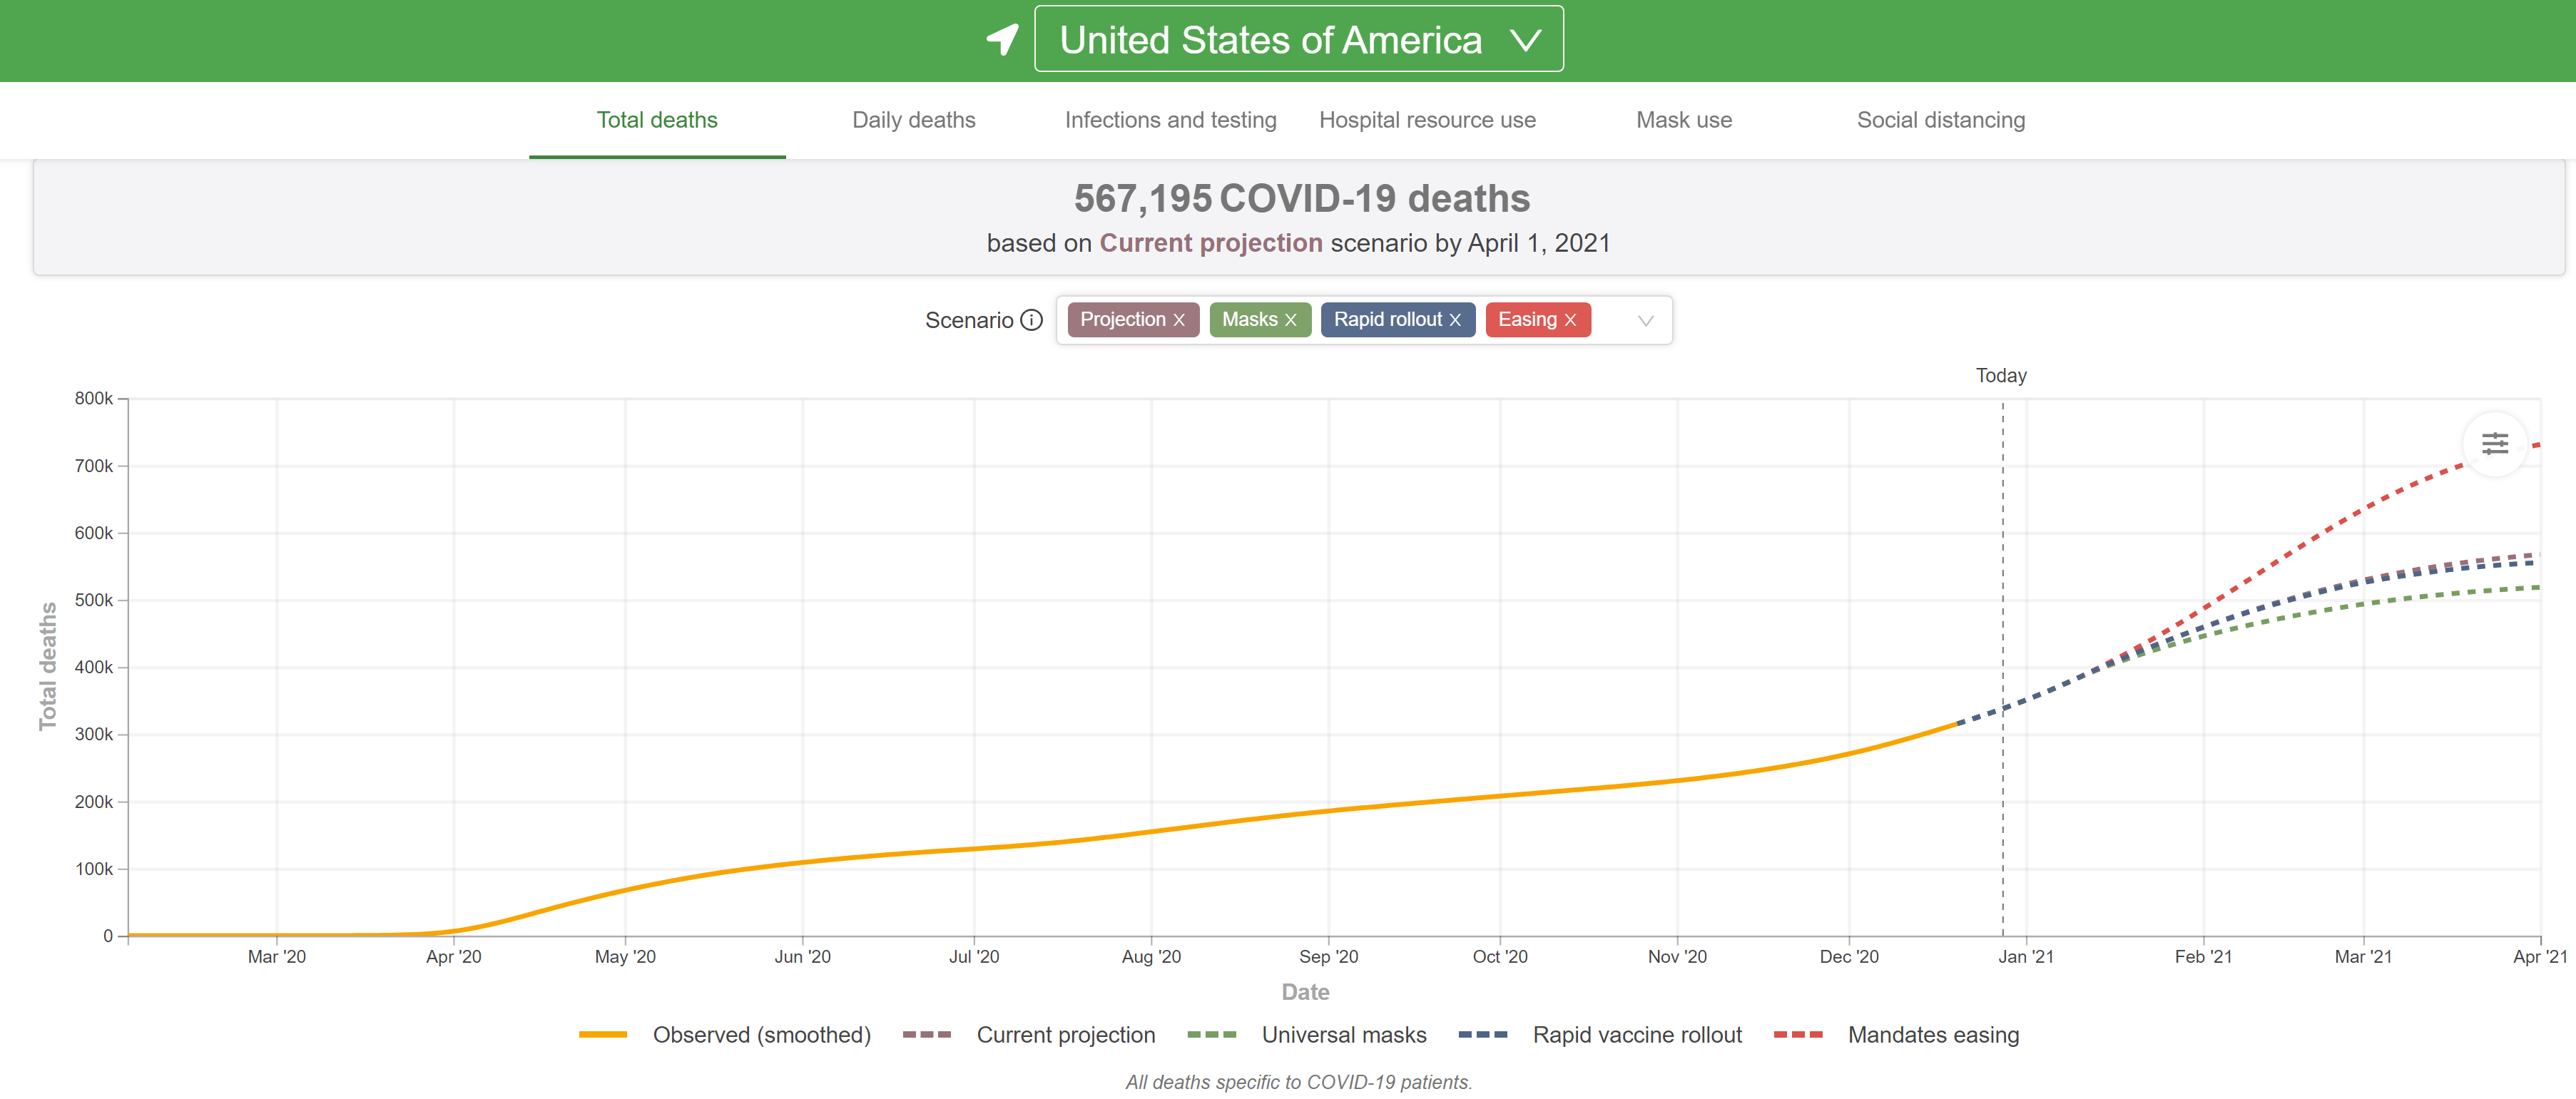Click the Current projection link in headline
Screen dimensions: 2576x1099
tap(1210, 243)
